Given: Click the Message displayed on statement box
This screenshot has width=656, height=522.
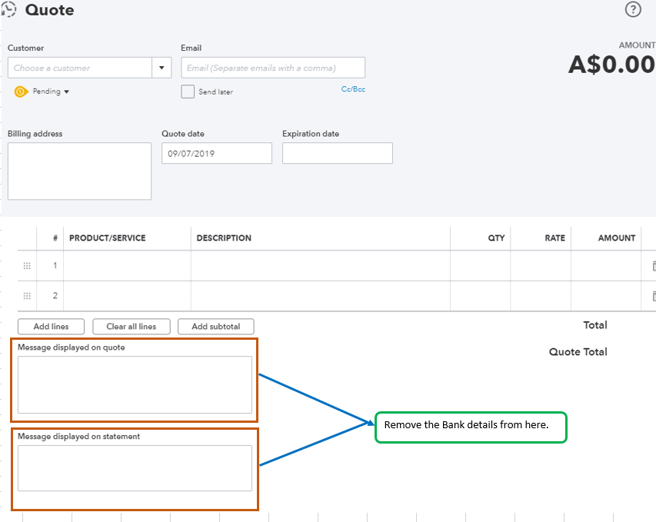Looking at the screenshot, I should coord(135,468).
